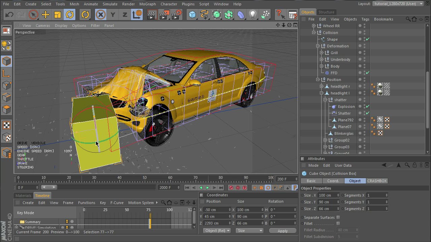
Task: Click the Undo arrow icon
Action: pos(9,14)
